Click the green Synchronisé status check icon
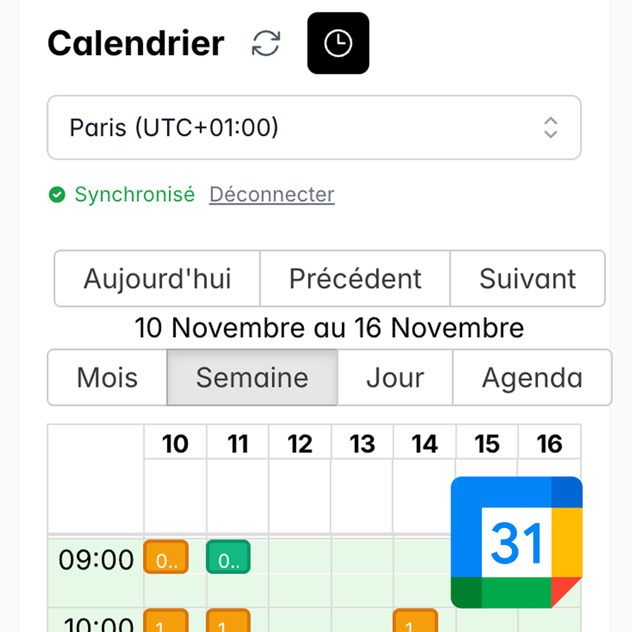 coord(57,194)
